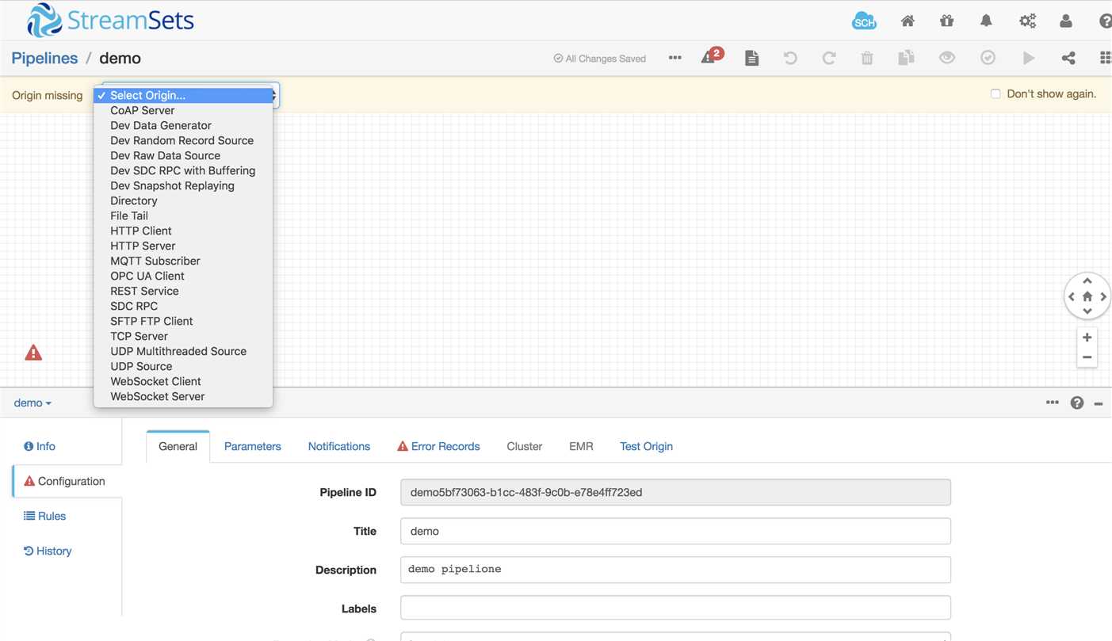Click the red warning triangle on canvas
1112x641 pixels.
click(x=33, y=353)
